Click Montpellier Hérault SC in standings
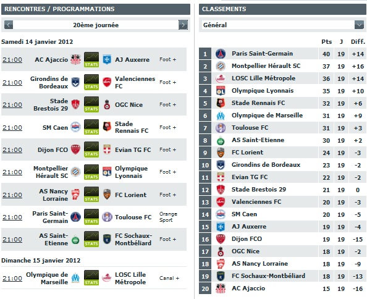This screenshot has height=299, width=367. (x=266, y=66)
